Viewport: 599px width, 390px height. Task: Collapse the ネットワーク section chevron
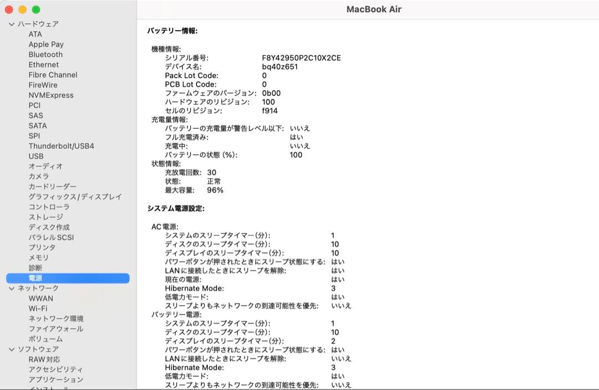point(12,288)
